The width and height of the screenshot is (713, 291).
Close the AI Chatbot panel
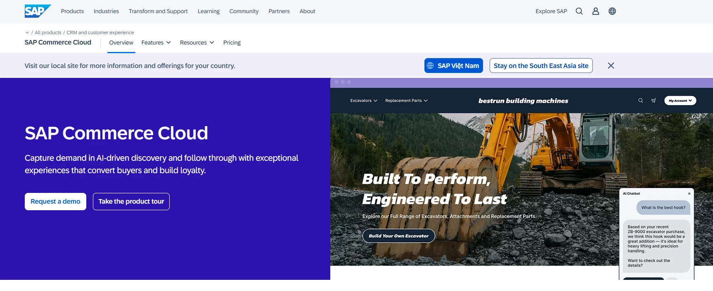point(689,193)
